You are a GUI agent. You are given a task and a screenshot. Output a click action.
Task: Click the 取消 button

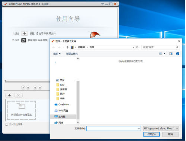click(170, 134)
